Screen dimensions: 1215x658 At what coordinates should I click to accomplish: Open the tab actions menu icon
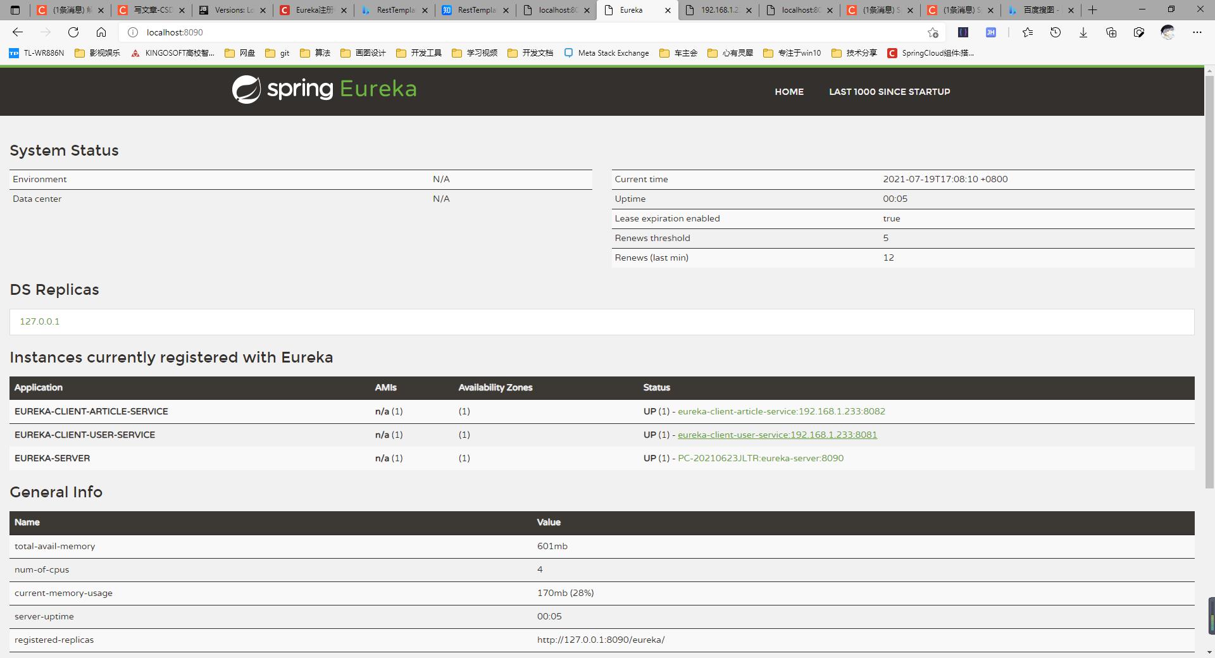15,10
